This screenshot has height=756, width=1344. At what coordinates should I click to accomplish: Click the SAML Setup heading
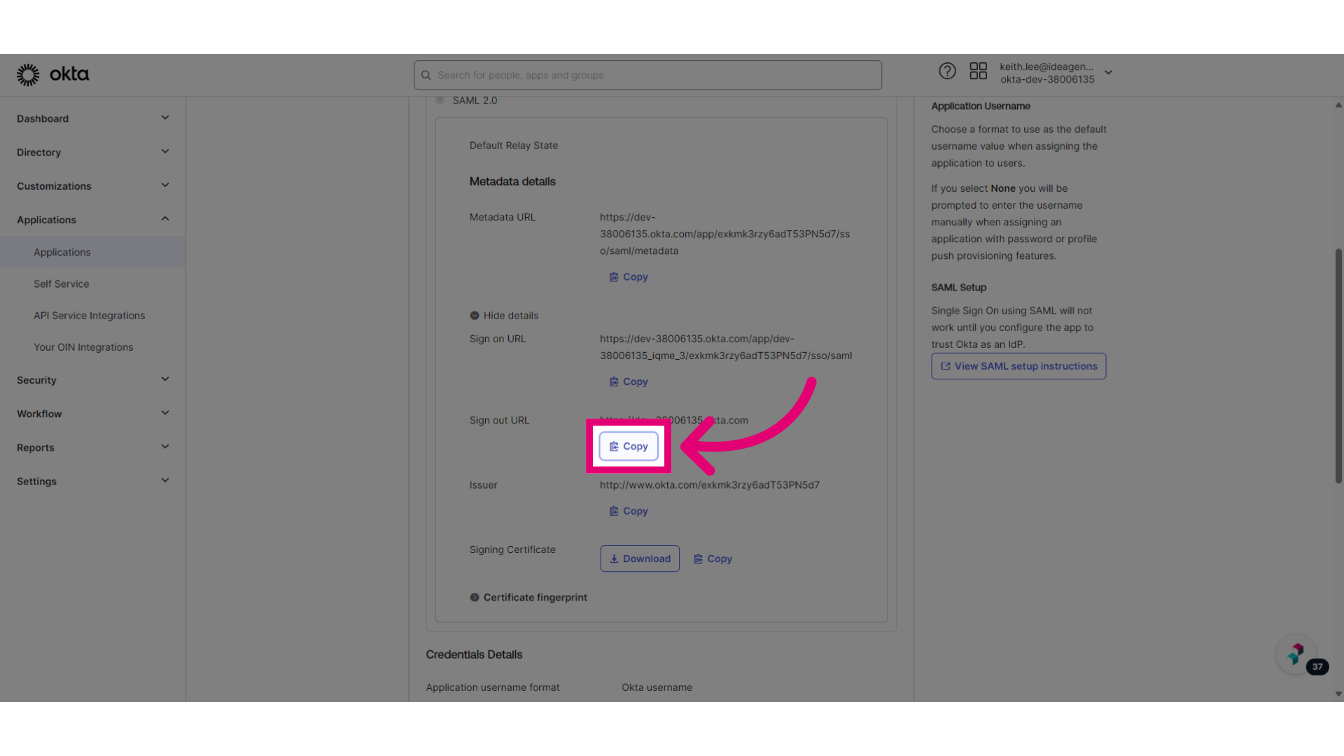958,288
